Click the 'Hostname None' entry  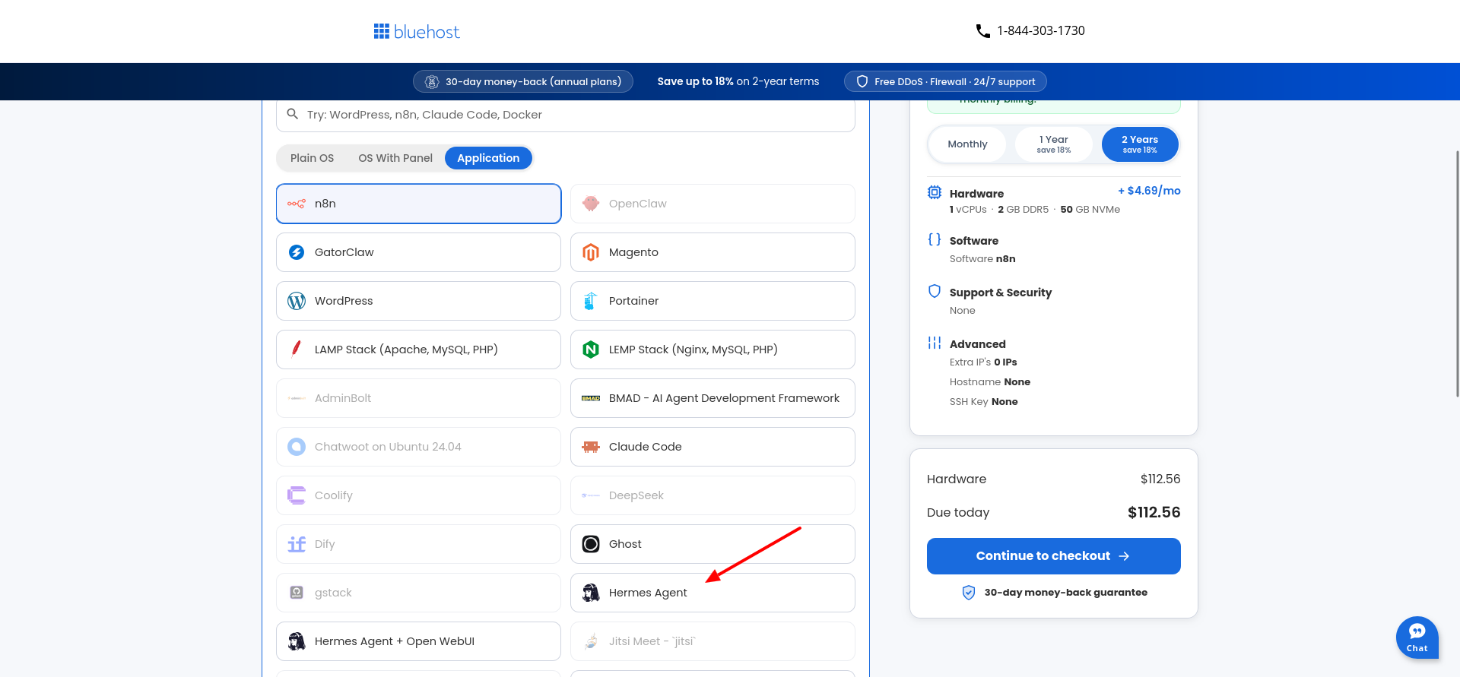990,382
